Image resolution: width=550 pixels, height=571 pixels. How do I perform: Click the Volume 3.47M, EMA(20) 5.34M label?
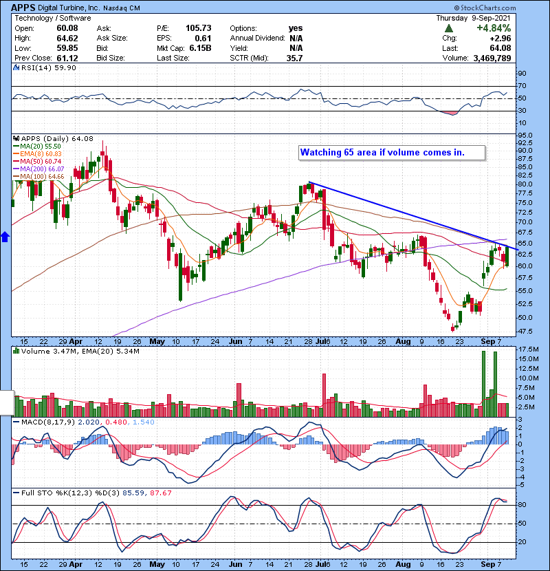(x=80, y=351)
